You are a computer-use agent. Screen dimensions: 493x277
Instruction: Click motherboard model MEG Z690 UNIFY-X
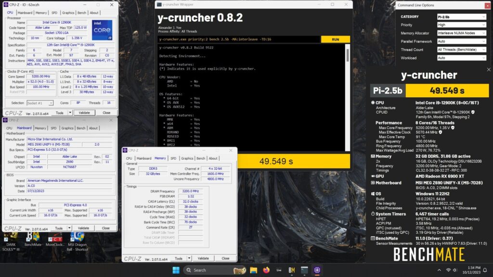point(54,144)
